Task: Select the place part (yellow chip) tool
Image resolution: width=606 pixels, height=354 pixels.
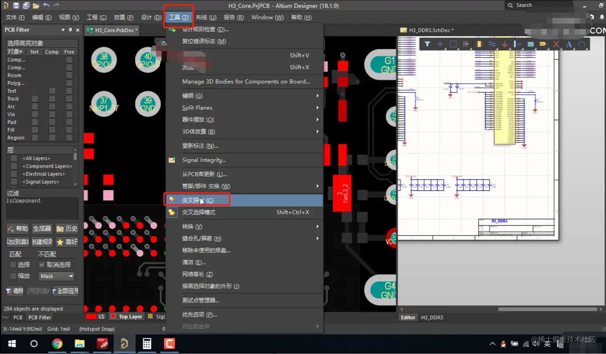Action: click(479, 44)
